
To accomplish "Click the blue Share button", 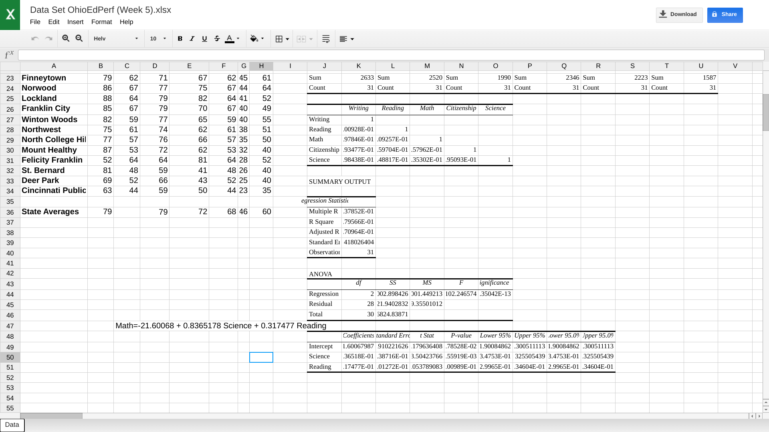I will pos(725,15).
